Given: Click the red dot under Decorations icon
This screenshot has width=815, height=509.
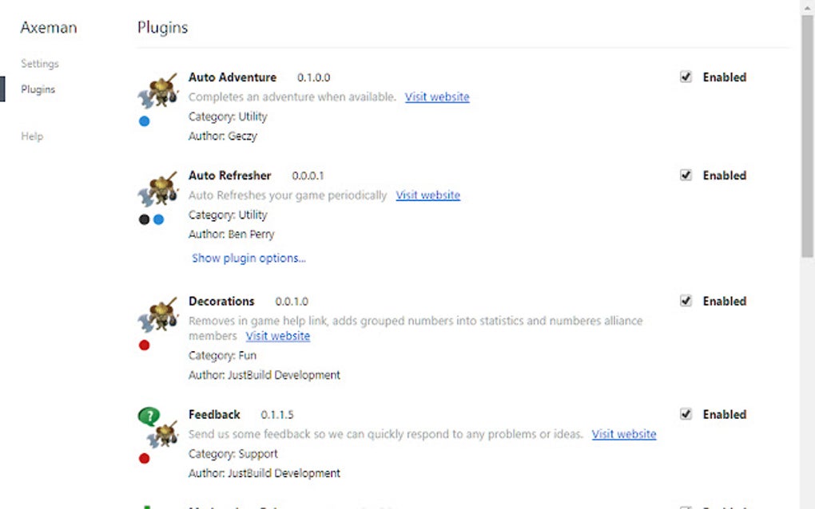Looking at the screenshot, I should click(x=144, y=345).
